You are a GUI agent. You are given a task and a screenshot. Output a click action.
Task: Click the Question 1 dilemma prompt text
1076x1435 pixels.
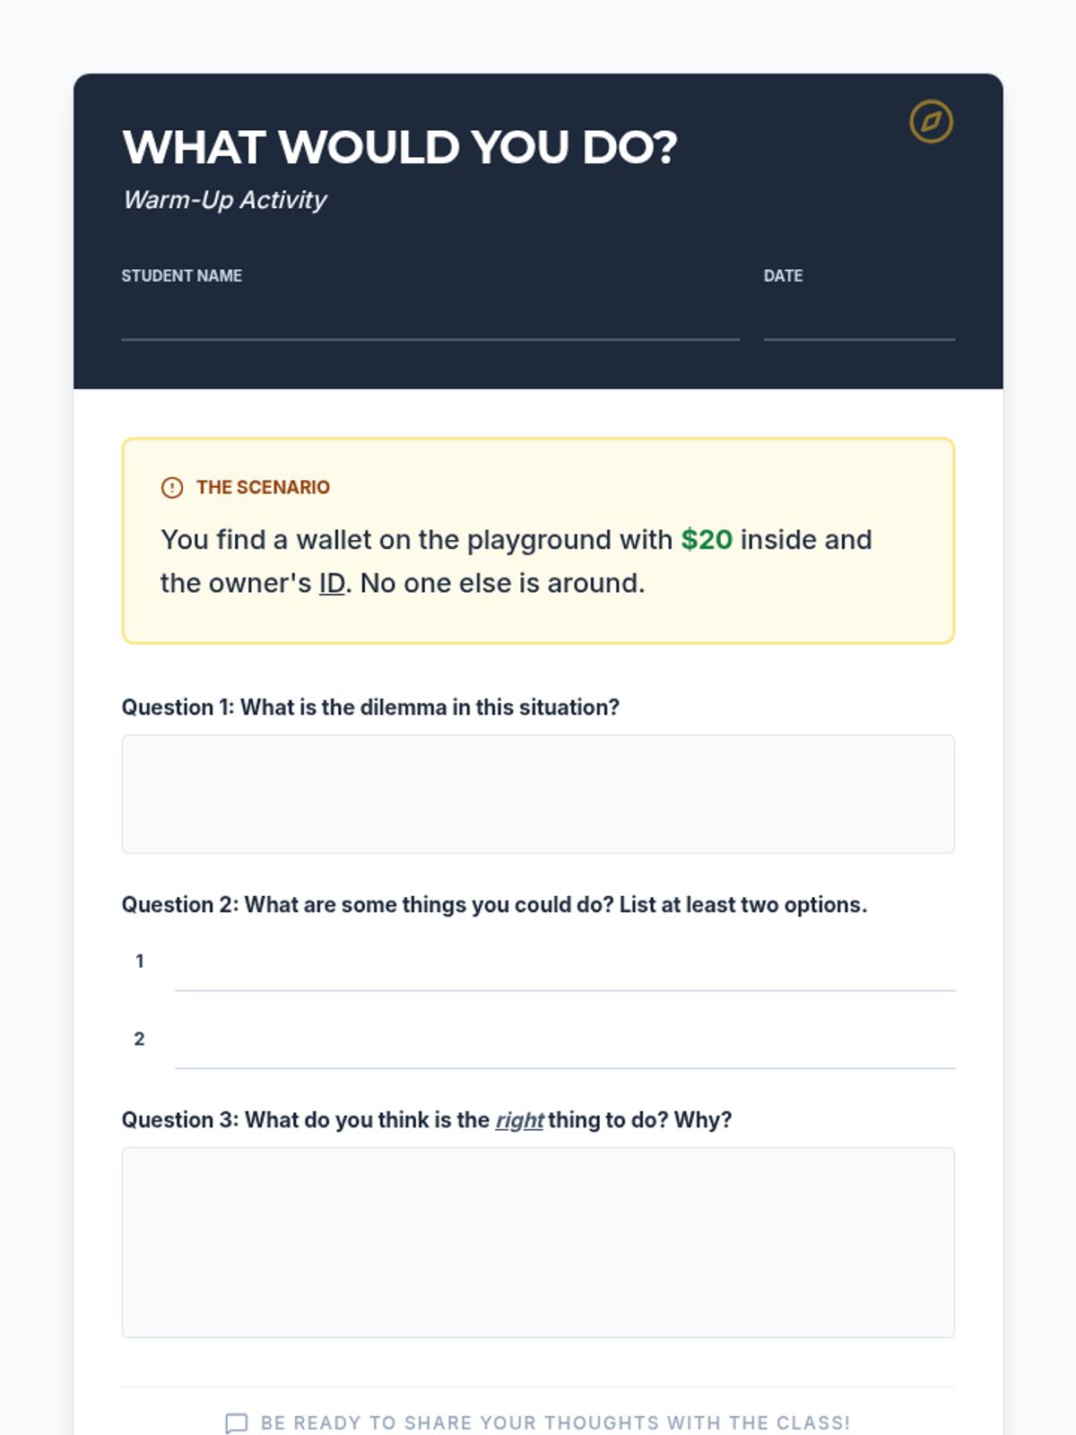click(x=370, y=707)
